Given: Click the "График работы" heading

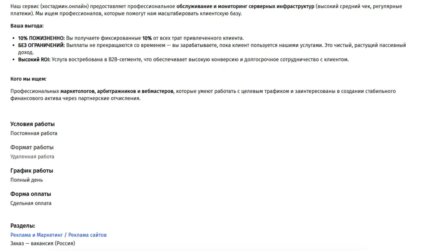Looking at the screenshot, I should pos(31,171).
